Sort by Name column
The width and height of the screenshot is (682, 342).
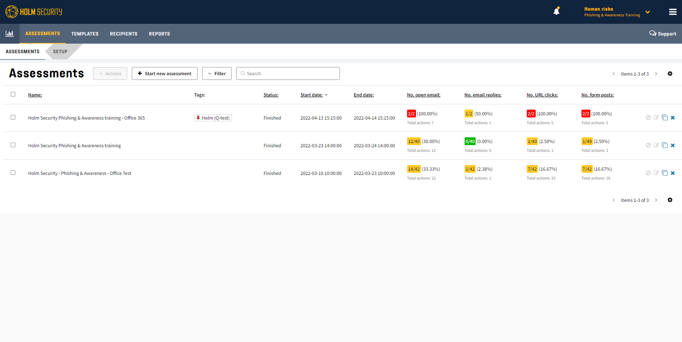[35, 95]
